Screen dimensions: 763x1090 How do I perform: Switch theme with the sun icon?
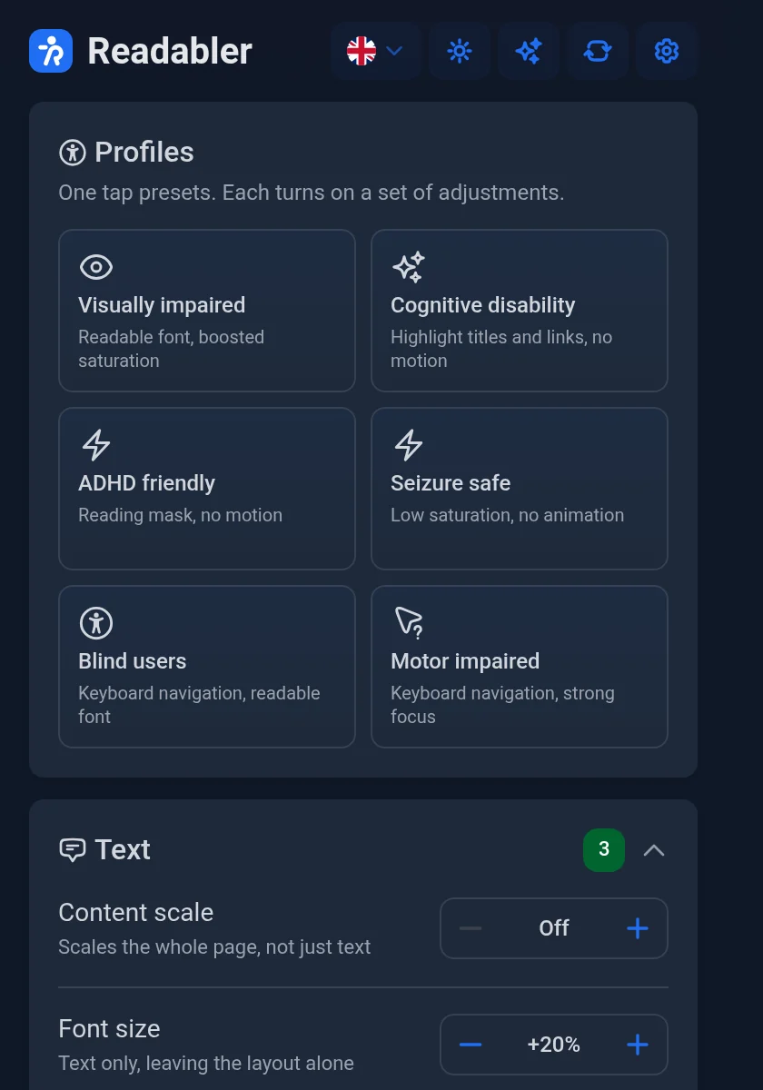[460, 51]
